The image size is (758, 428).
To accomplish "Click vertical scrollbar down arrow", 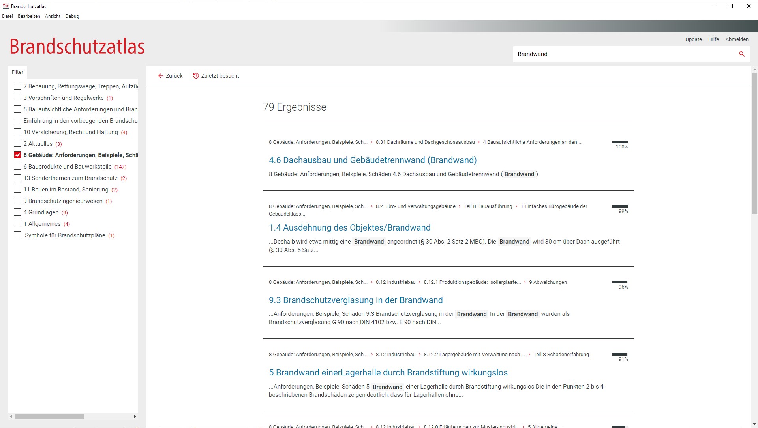I will pyautogui.click(x=754, y=424).
